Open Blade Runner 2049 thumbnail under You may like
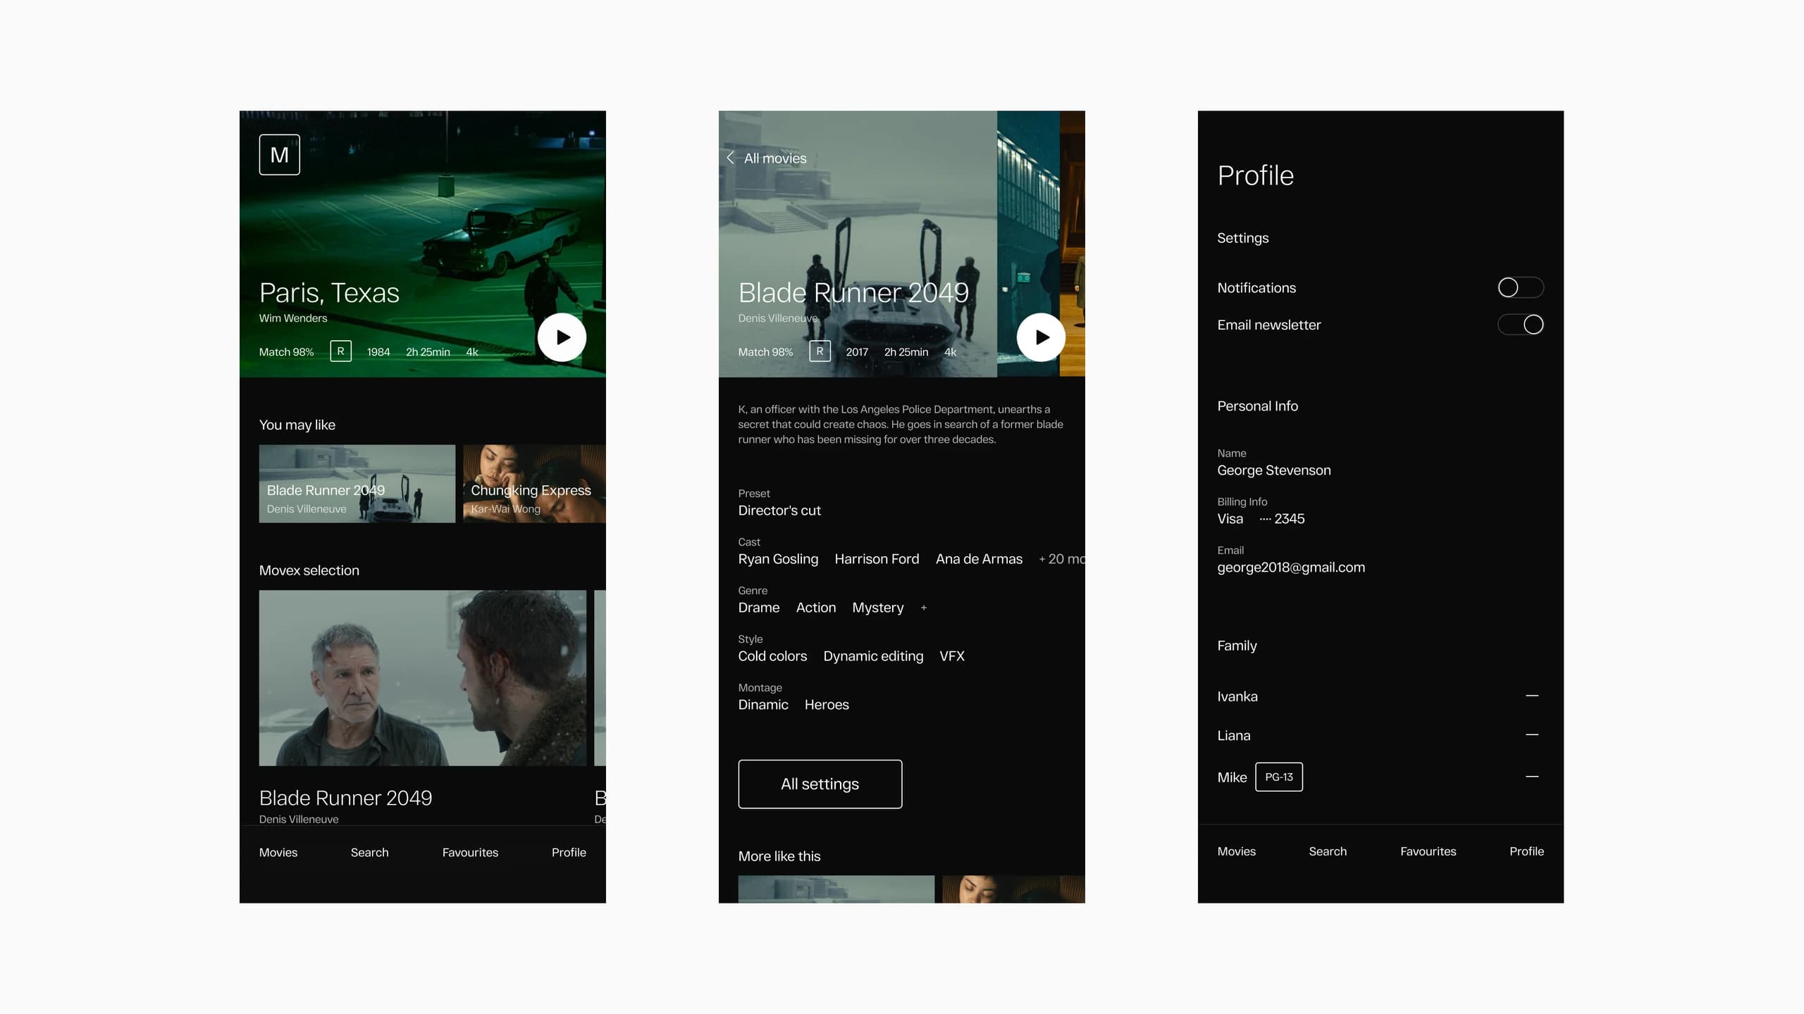The width and height of the screenshot is (1804, 1014). coord(357,484)
